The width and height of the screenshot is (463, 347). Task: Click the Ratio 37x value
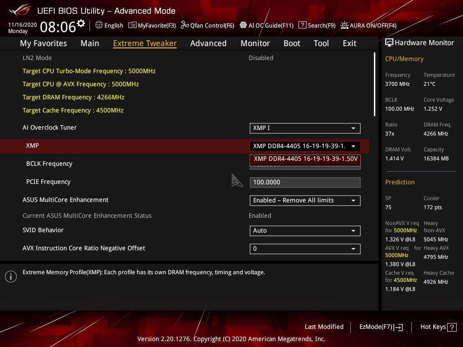tap(390, 134)
